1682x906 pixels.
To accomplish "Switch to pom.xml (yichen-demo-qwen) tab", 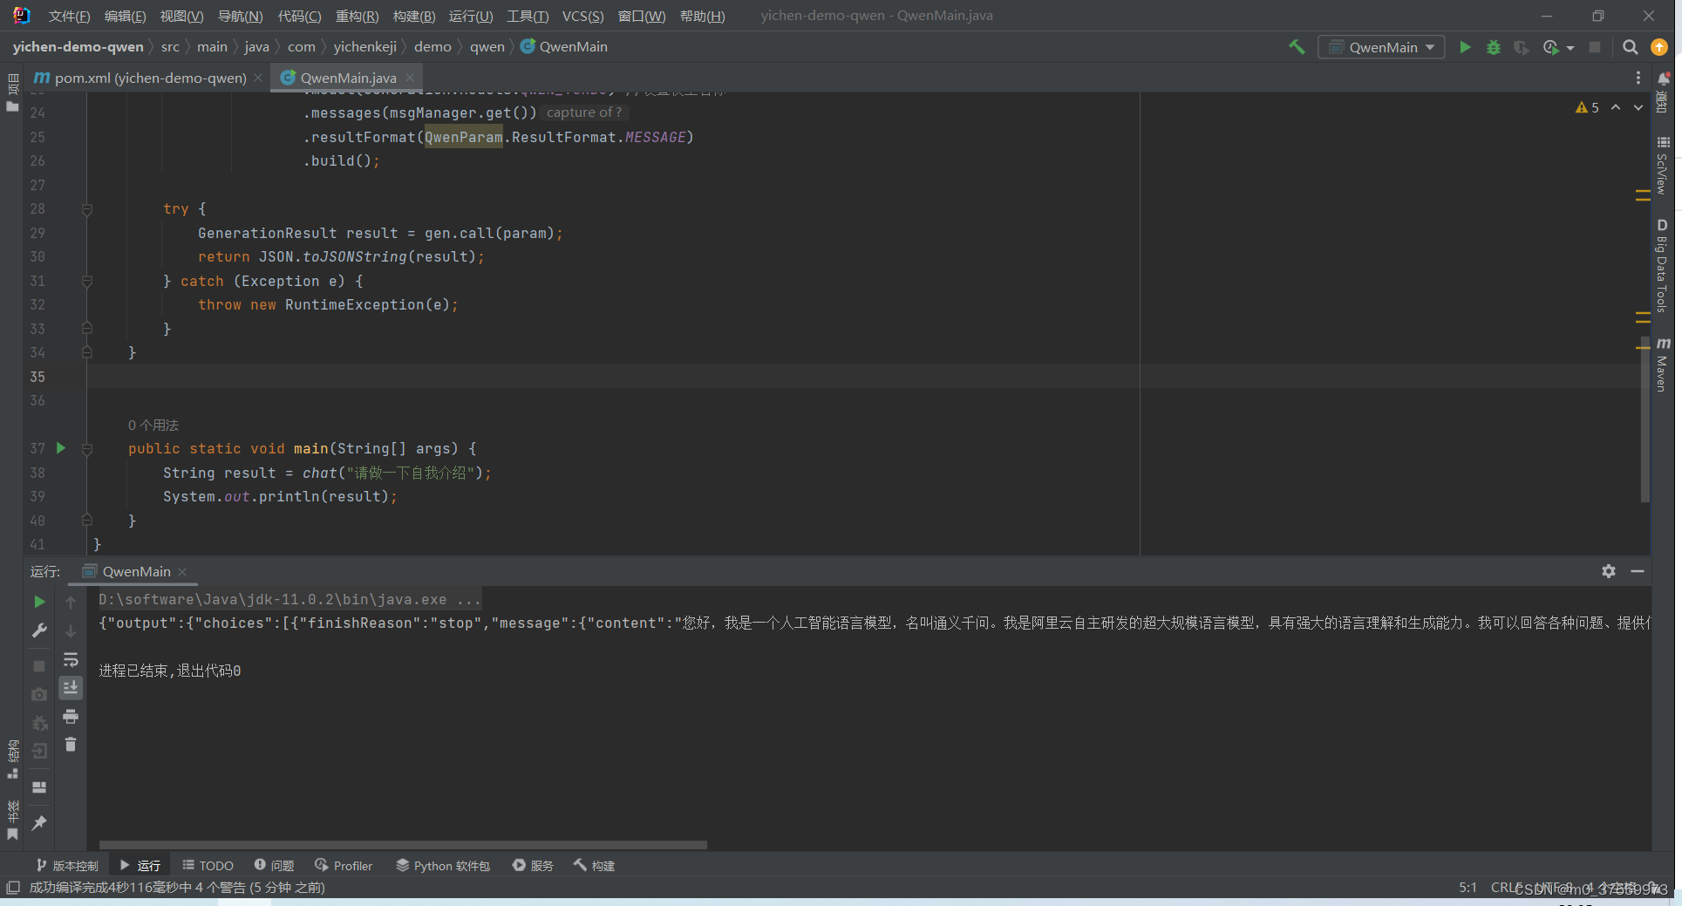I will (x=150, y=78).
